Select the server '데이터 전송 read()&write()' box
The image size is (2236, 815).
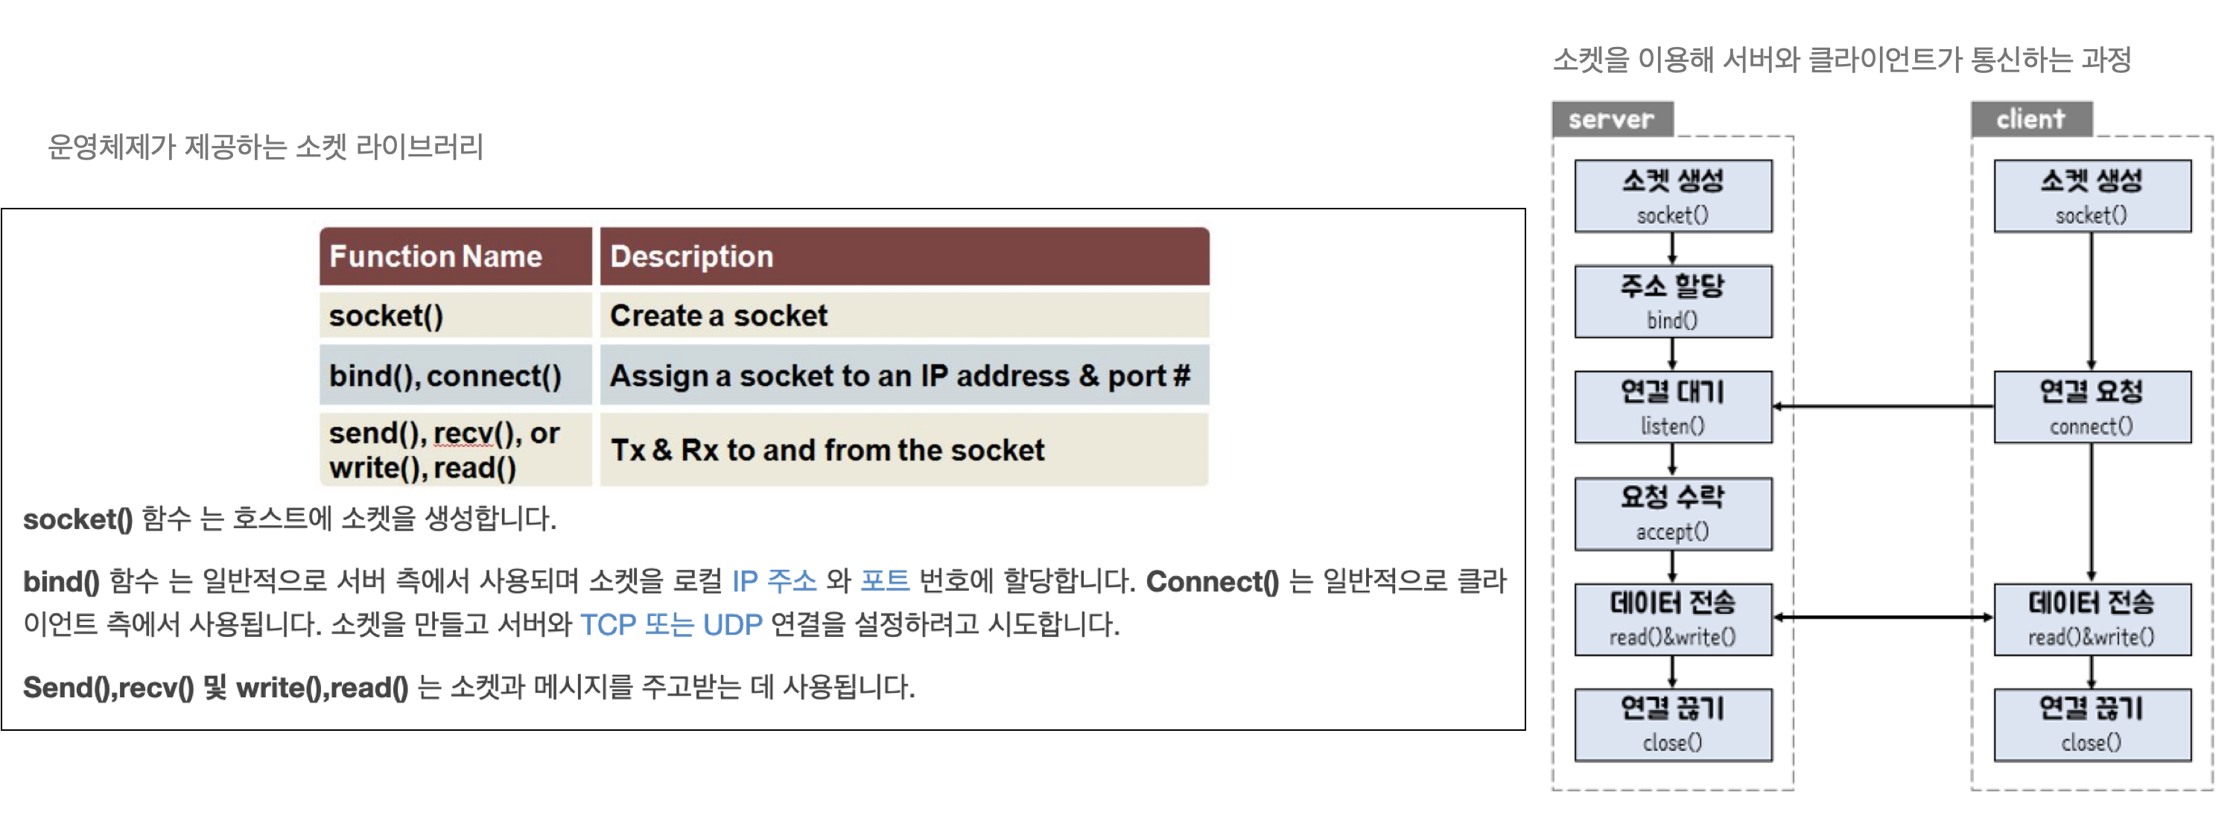click(x=1673, y=619)
